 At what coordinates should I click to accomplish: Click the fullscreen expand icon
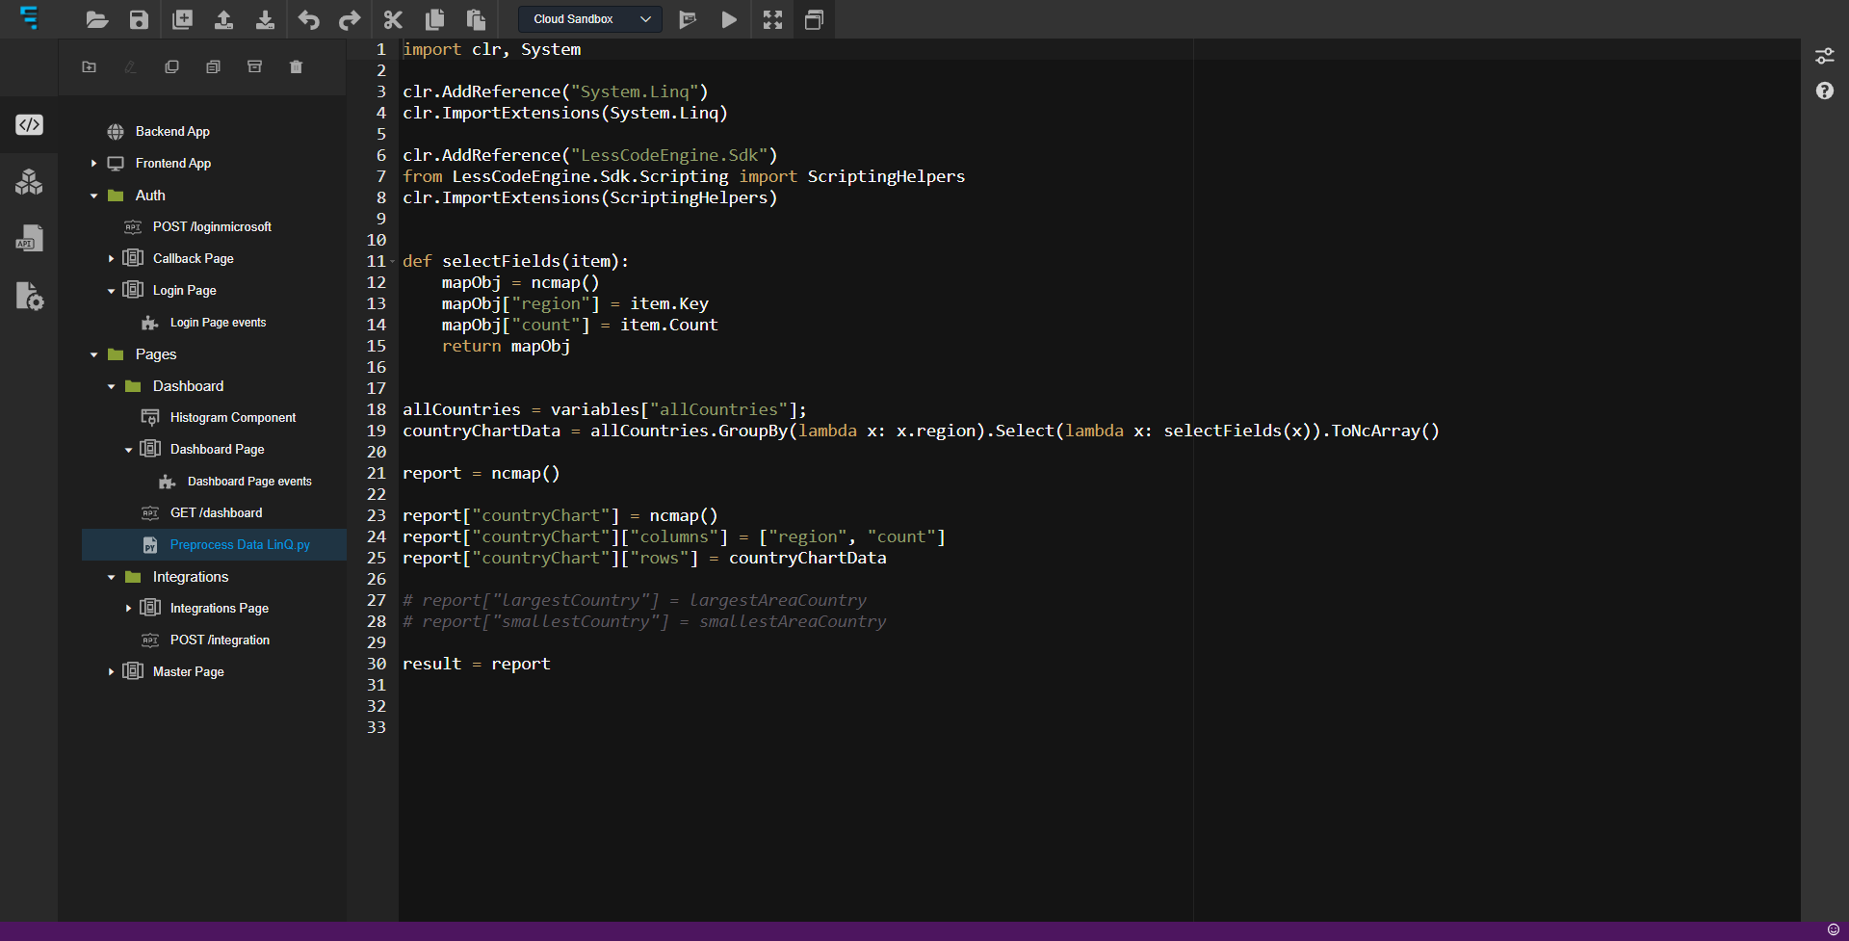click(772, 19)
